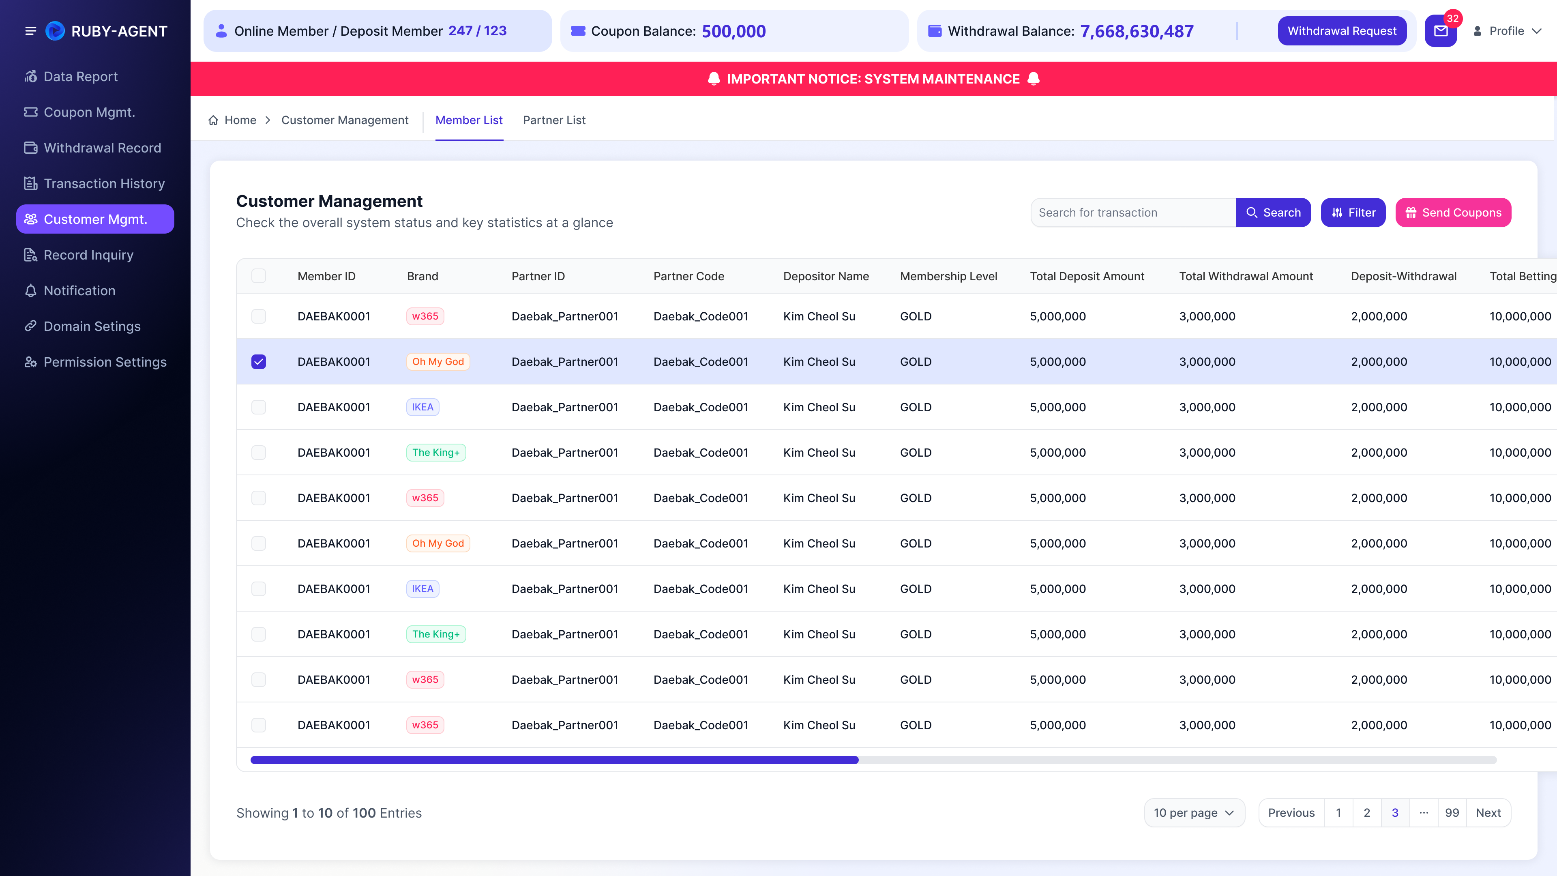This screenshot has width=1557, height=876.
Task: Click the Home breadcrumb icon
Action: pos(213,120)
